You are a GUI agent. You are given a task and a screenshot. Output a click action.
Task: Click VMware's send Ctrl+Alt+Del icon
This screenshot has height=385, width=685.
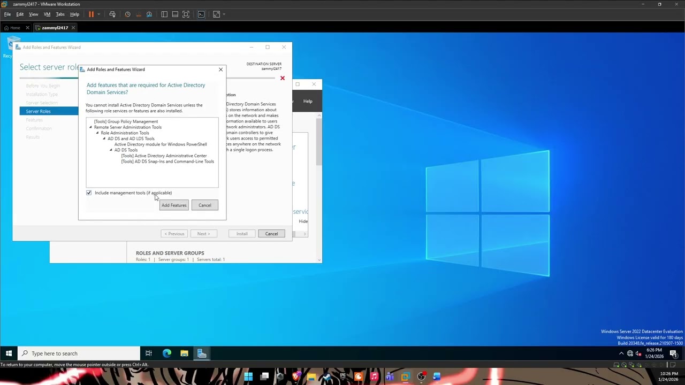(x=112, y=14)
